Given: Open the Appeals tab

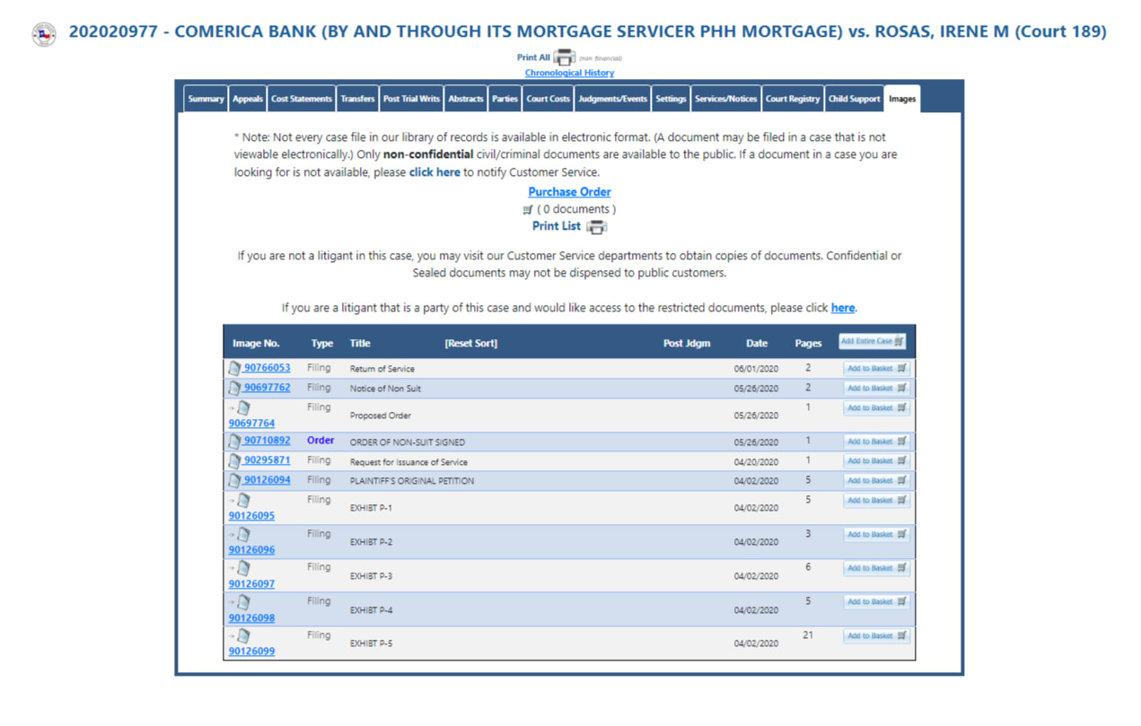Looking at the screenshot, I should (248, 99).
